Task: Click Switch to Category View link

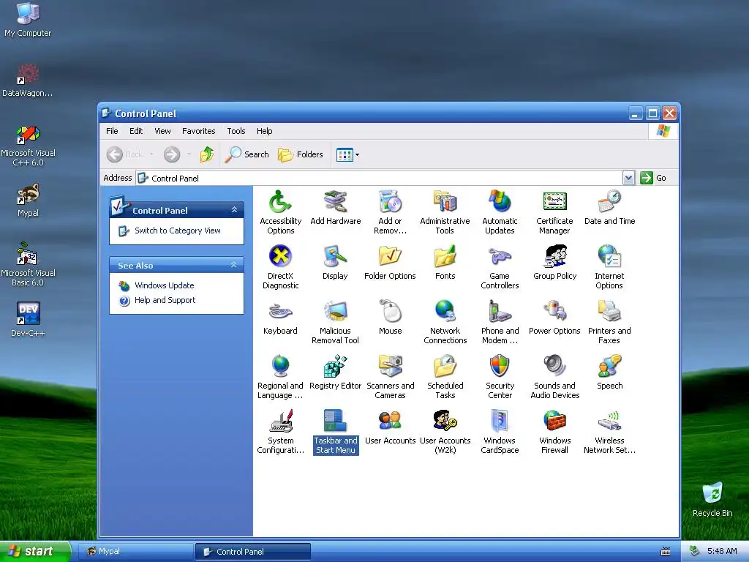Action: (x=177, y=231)
